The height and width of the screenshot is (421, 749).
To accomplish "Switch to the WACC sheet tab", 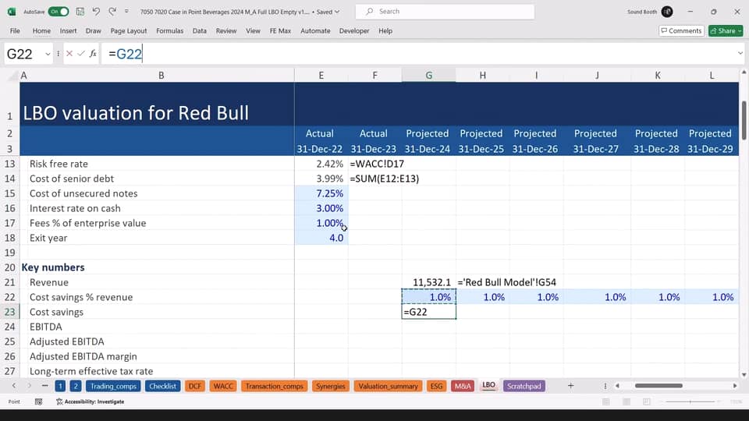I will tap(223, 386).
